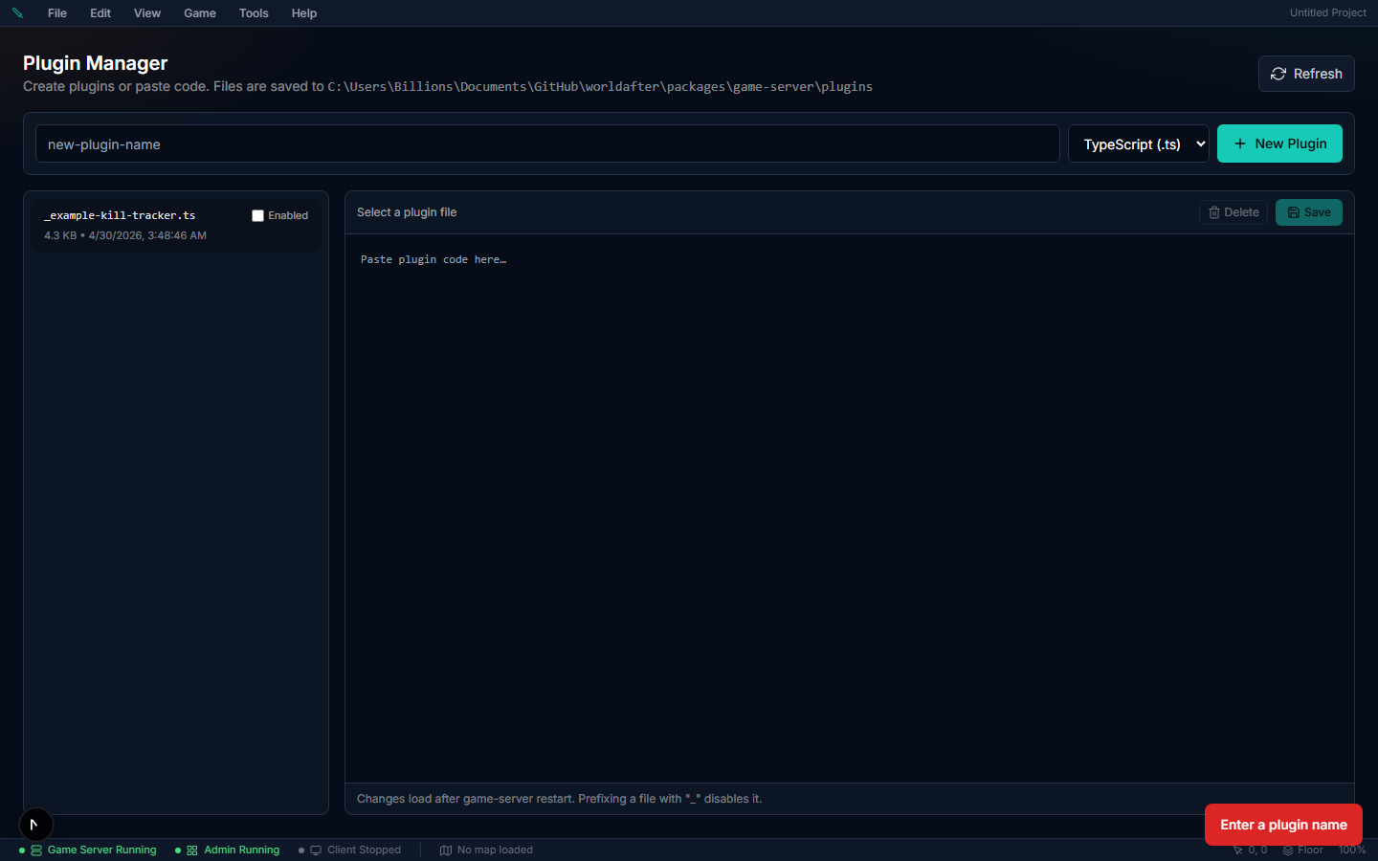The width and height of the screenshot is (1378, 861).
Task: Click the Game Server Running status text
Action: click(x=102, y=850)
